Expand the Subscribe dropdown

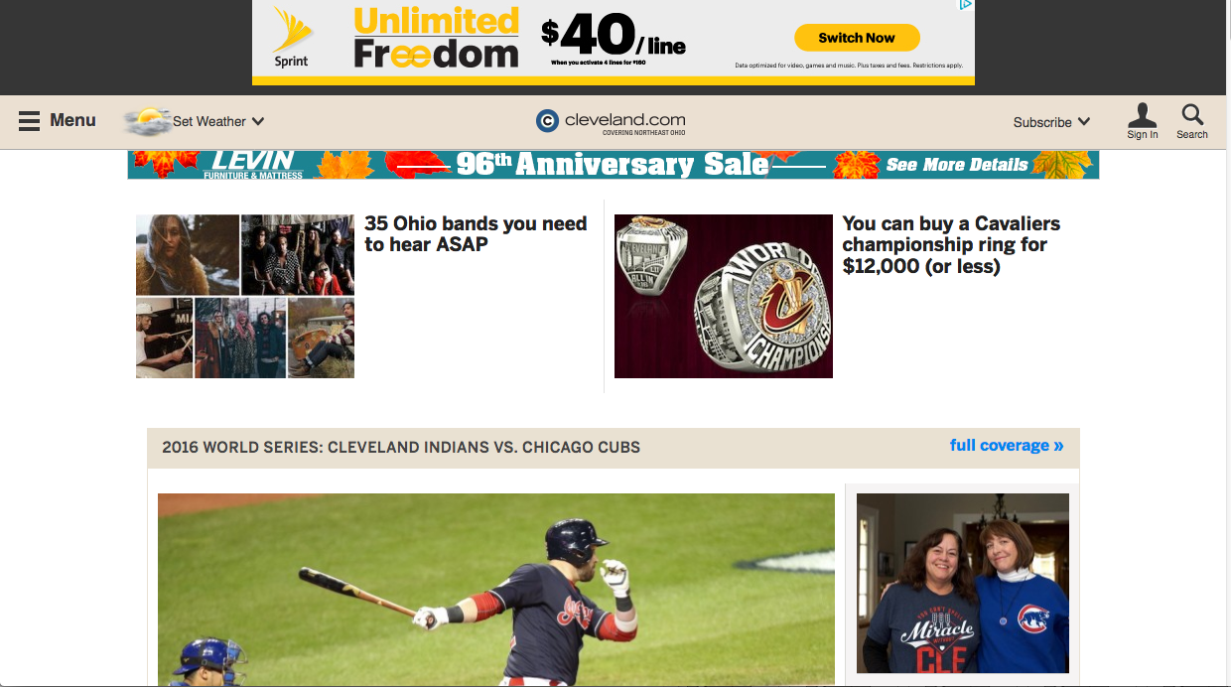(1051, 122)
